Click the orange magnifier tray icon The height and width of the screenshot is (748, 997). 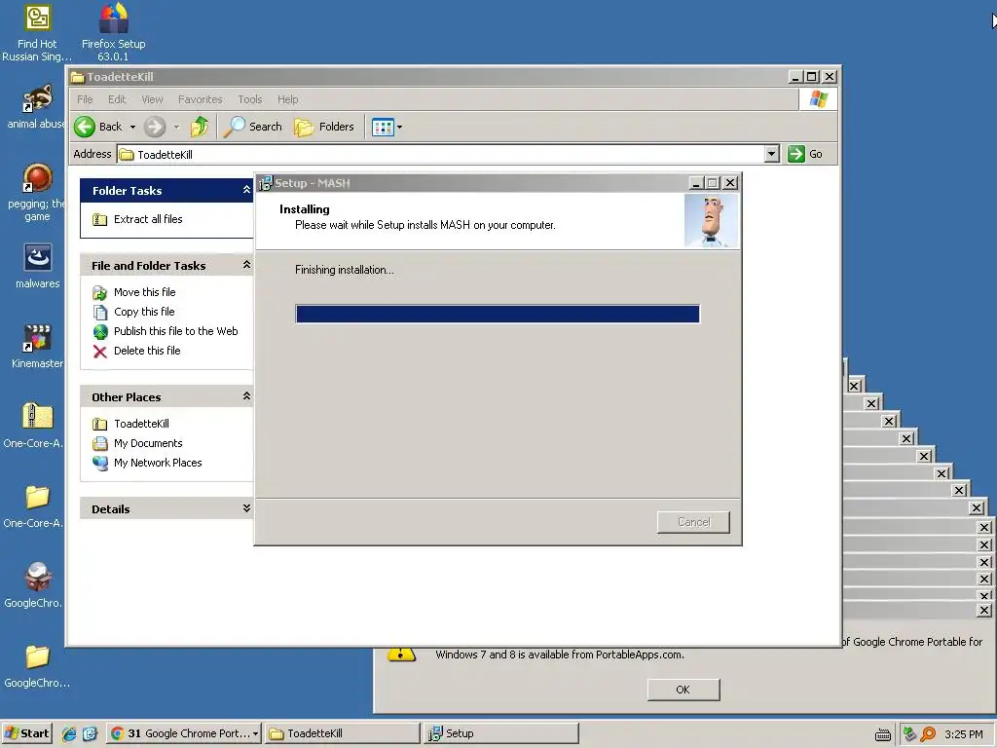coord(928,734)
